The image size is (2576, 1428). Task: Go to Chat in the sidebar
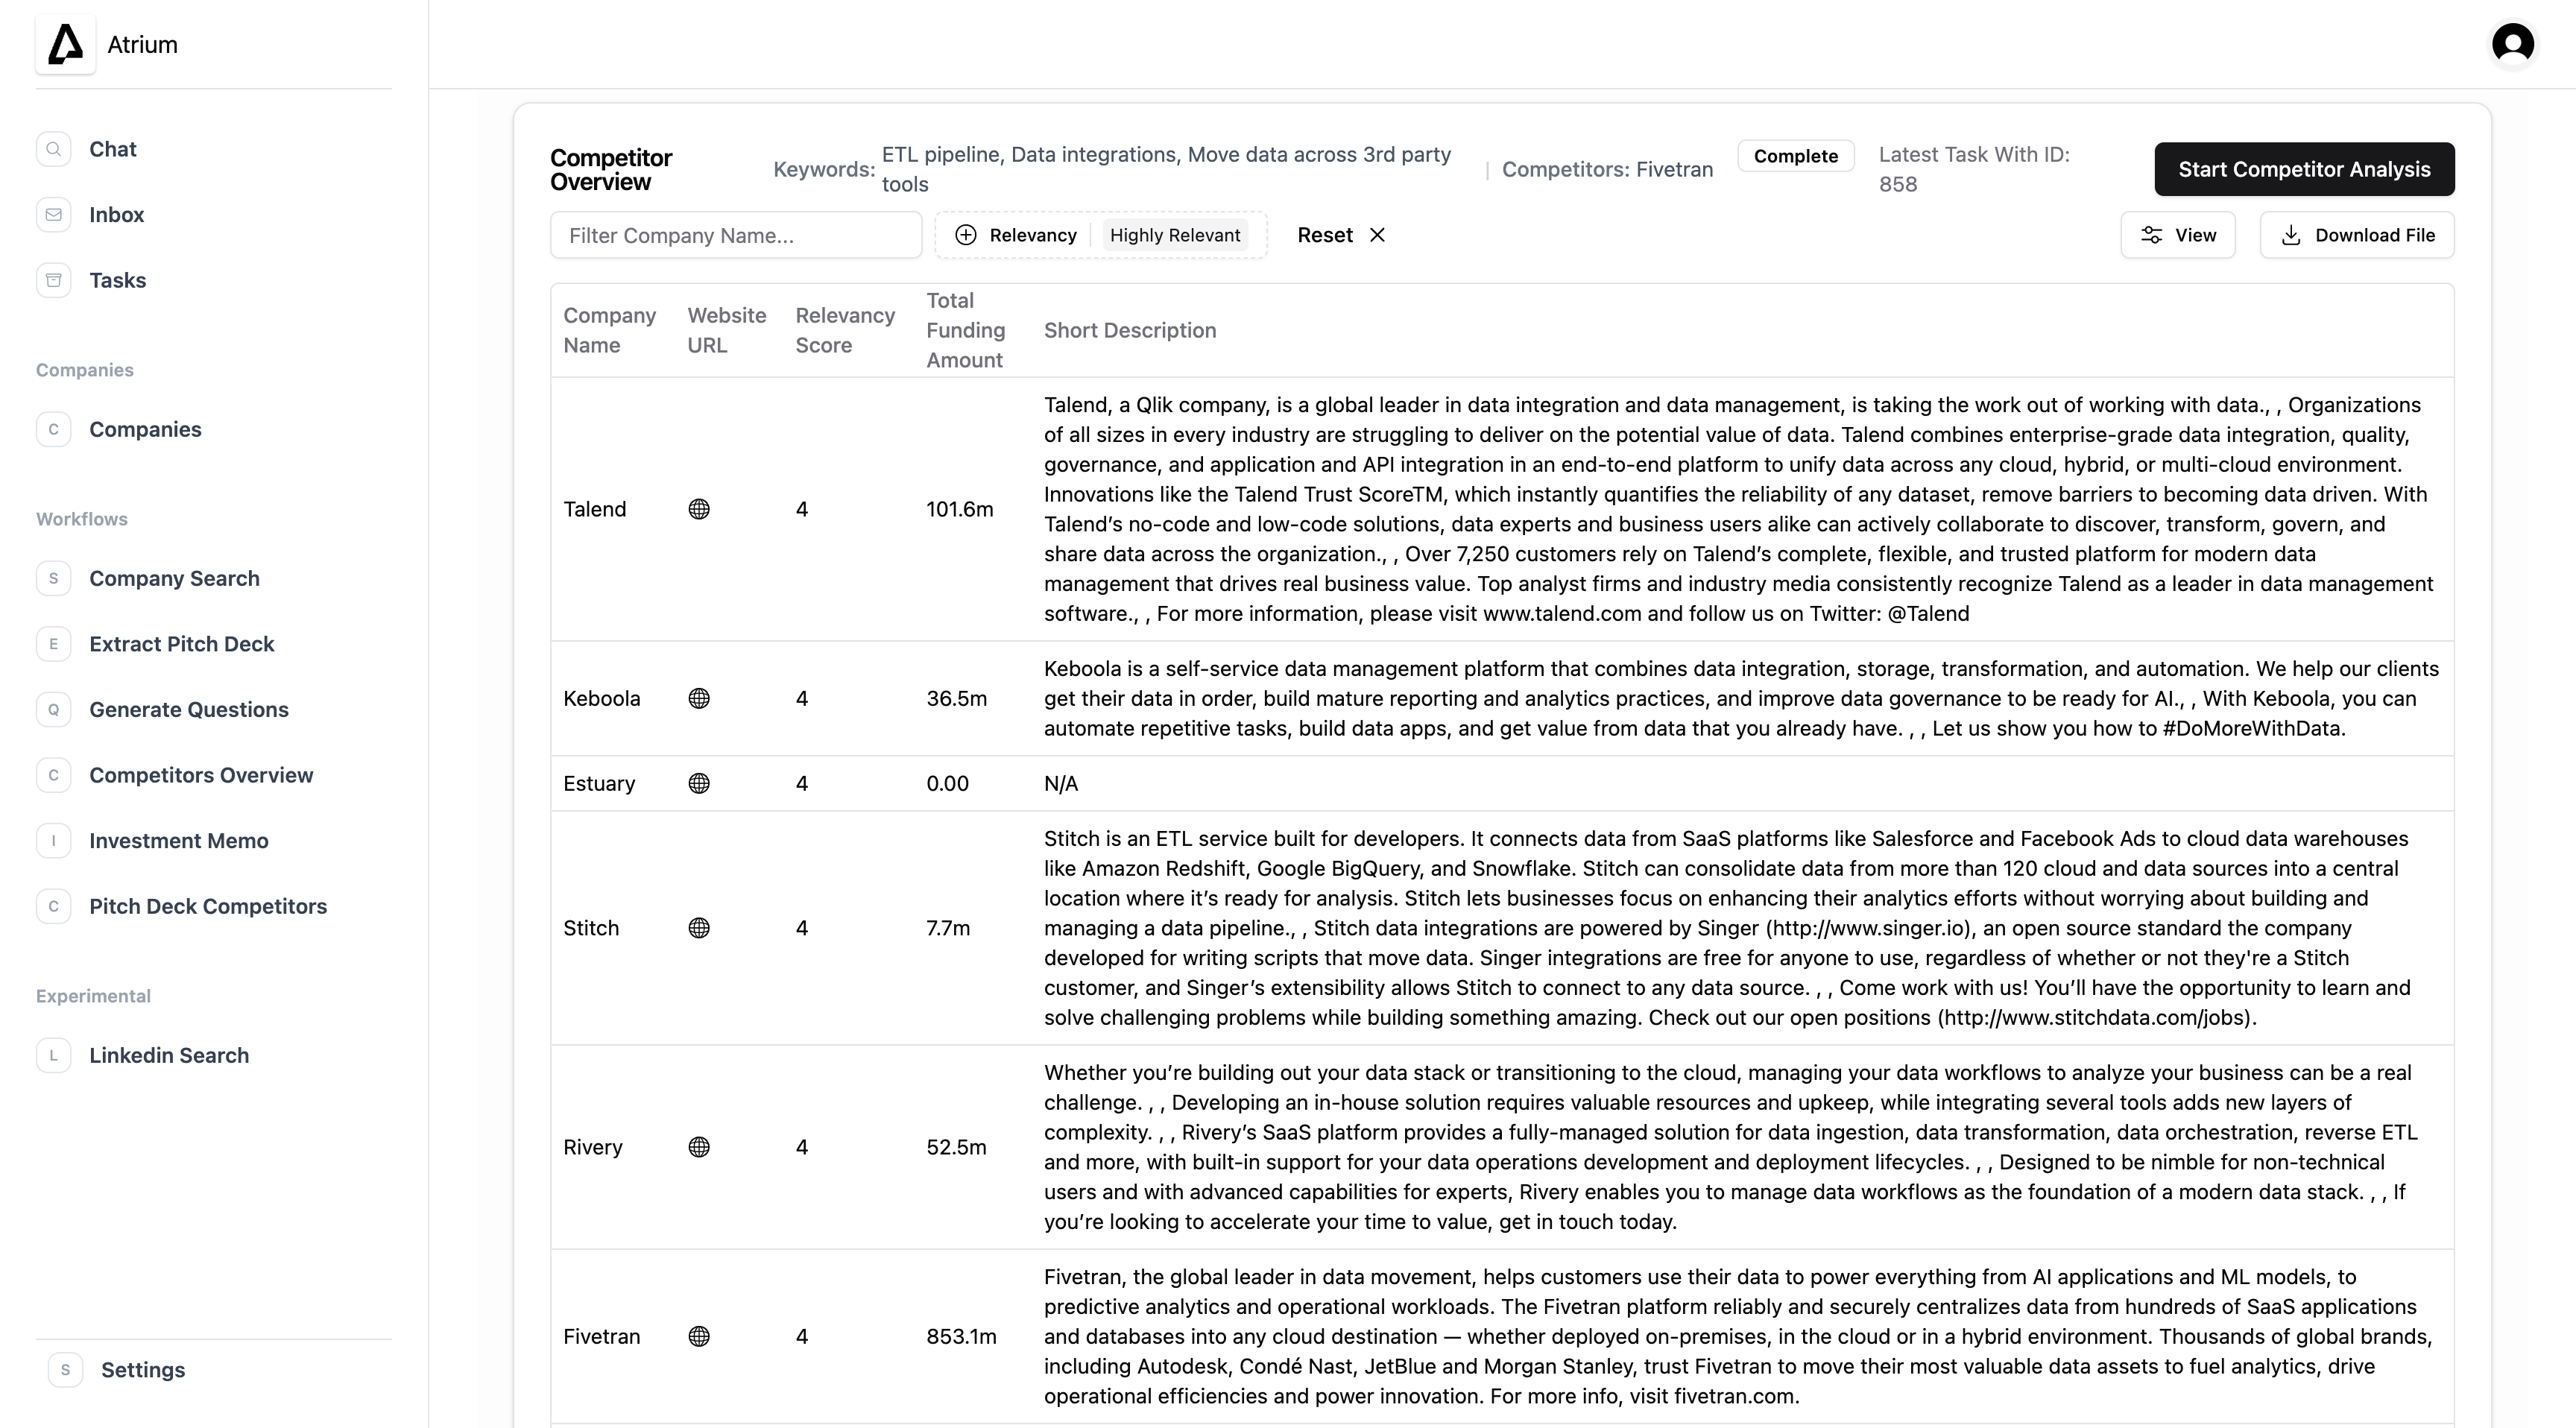[113, 149]
